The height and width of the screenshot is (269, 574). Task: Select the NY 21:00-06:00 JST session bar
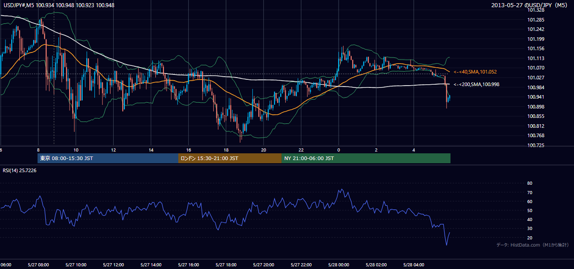click(x=366, y=158)
